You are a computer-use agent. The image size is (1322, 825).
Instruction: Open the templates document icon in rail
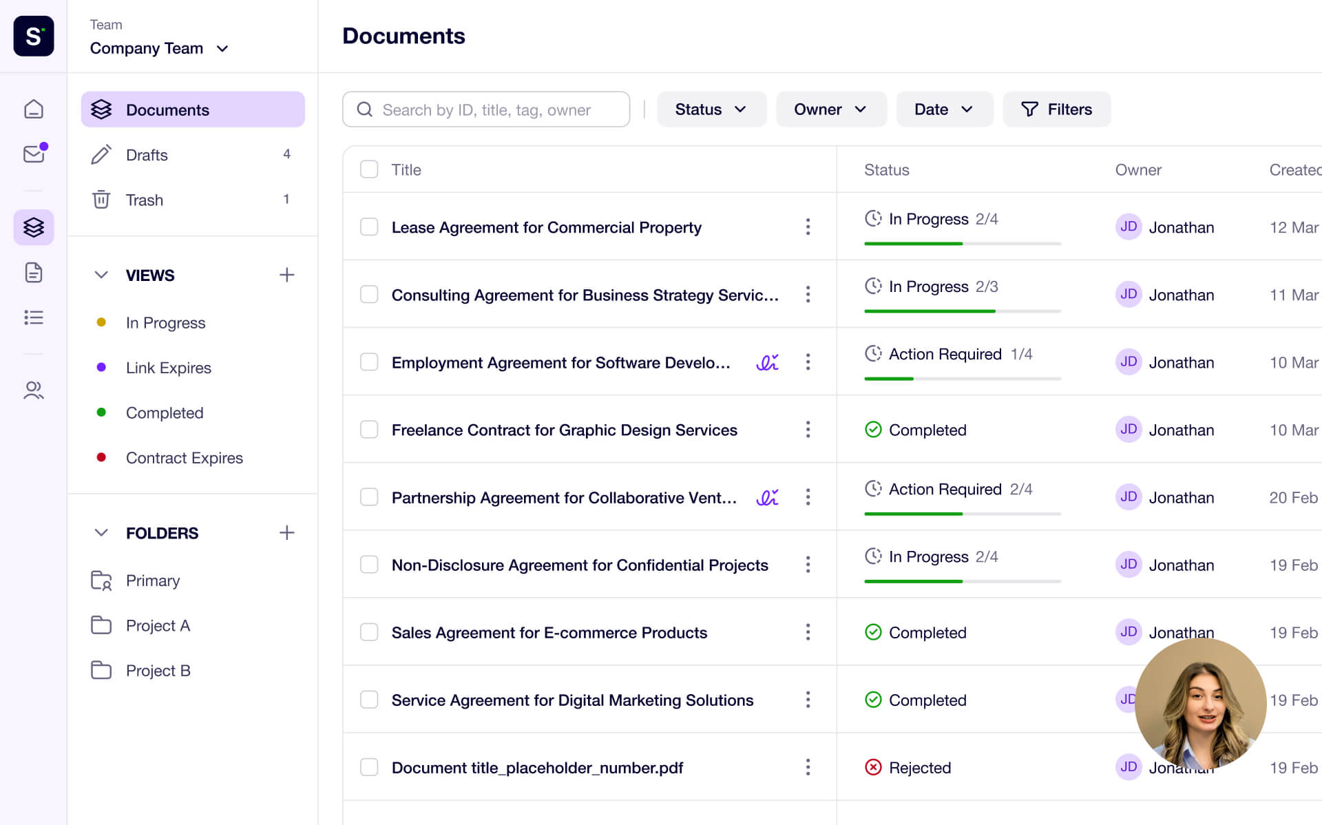click(x=33, y=273)
